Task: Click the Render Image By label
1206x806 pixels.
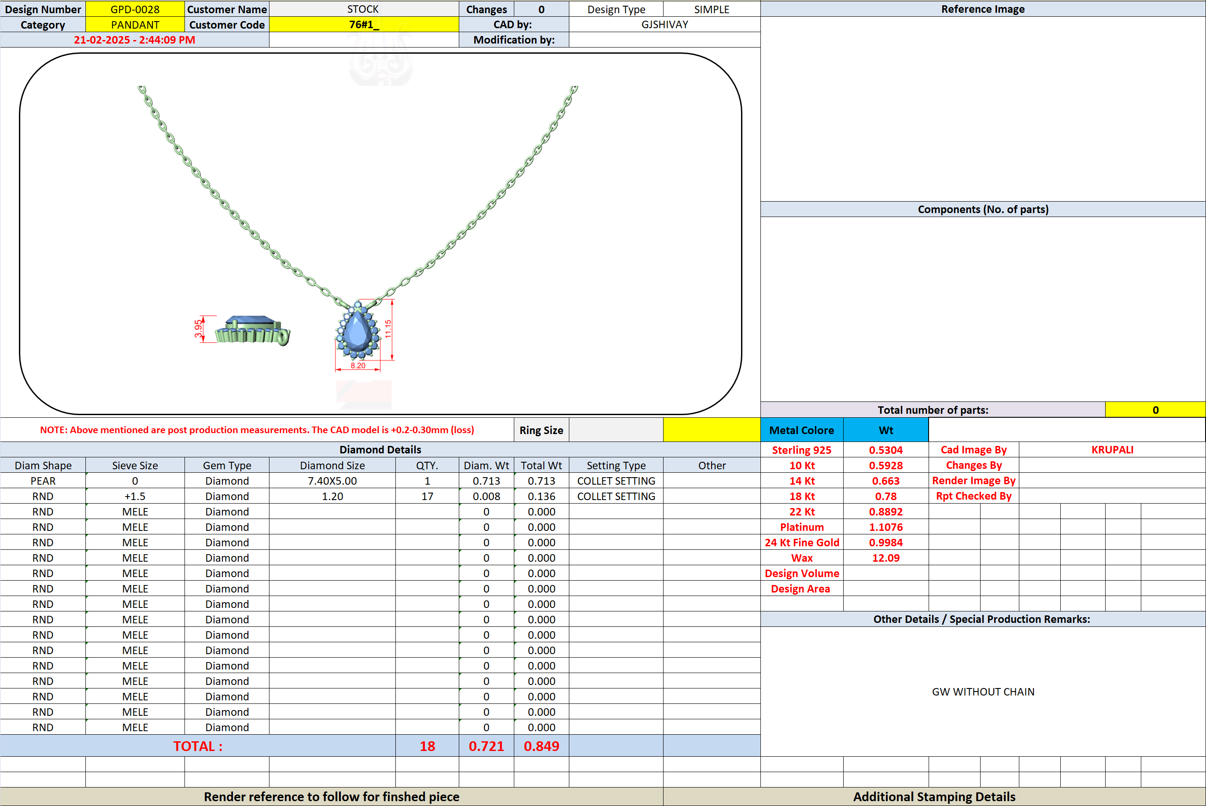Action: tap(974, 481)
